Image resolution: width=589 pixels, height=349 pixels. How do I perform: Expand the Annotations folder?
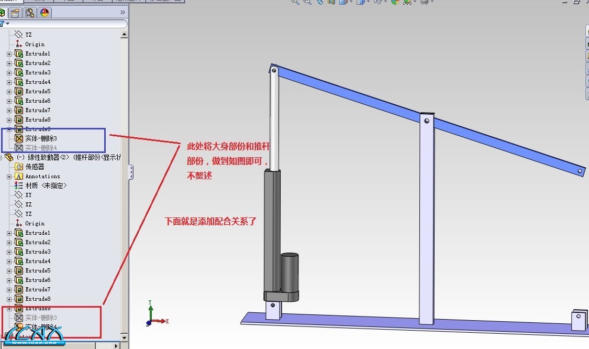(9, 177)
